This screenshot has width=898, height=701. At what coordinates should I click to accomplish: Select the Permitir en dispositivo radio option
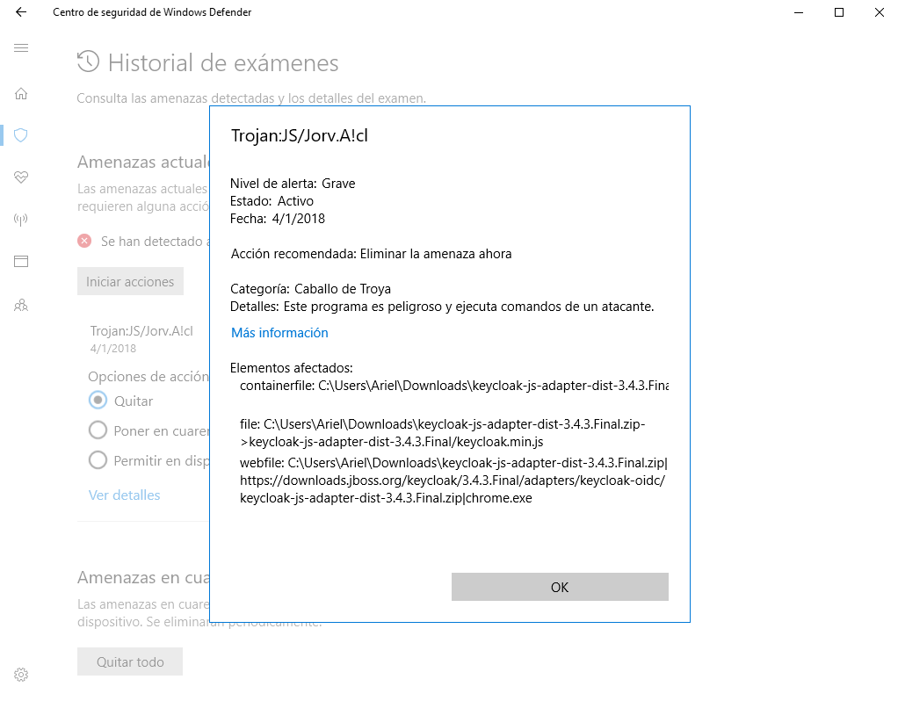[98, 460]
